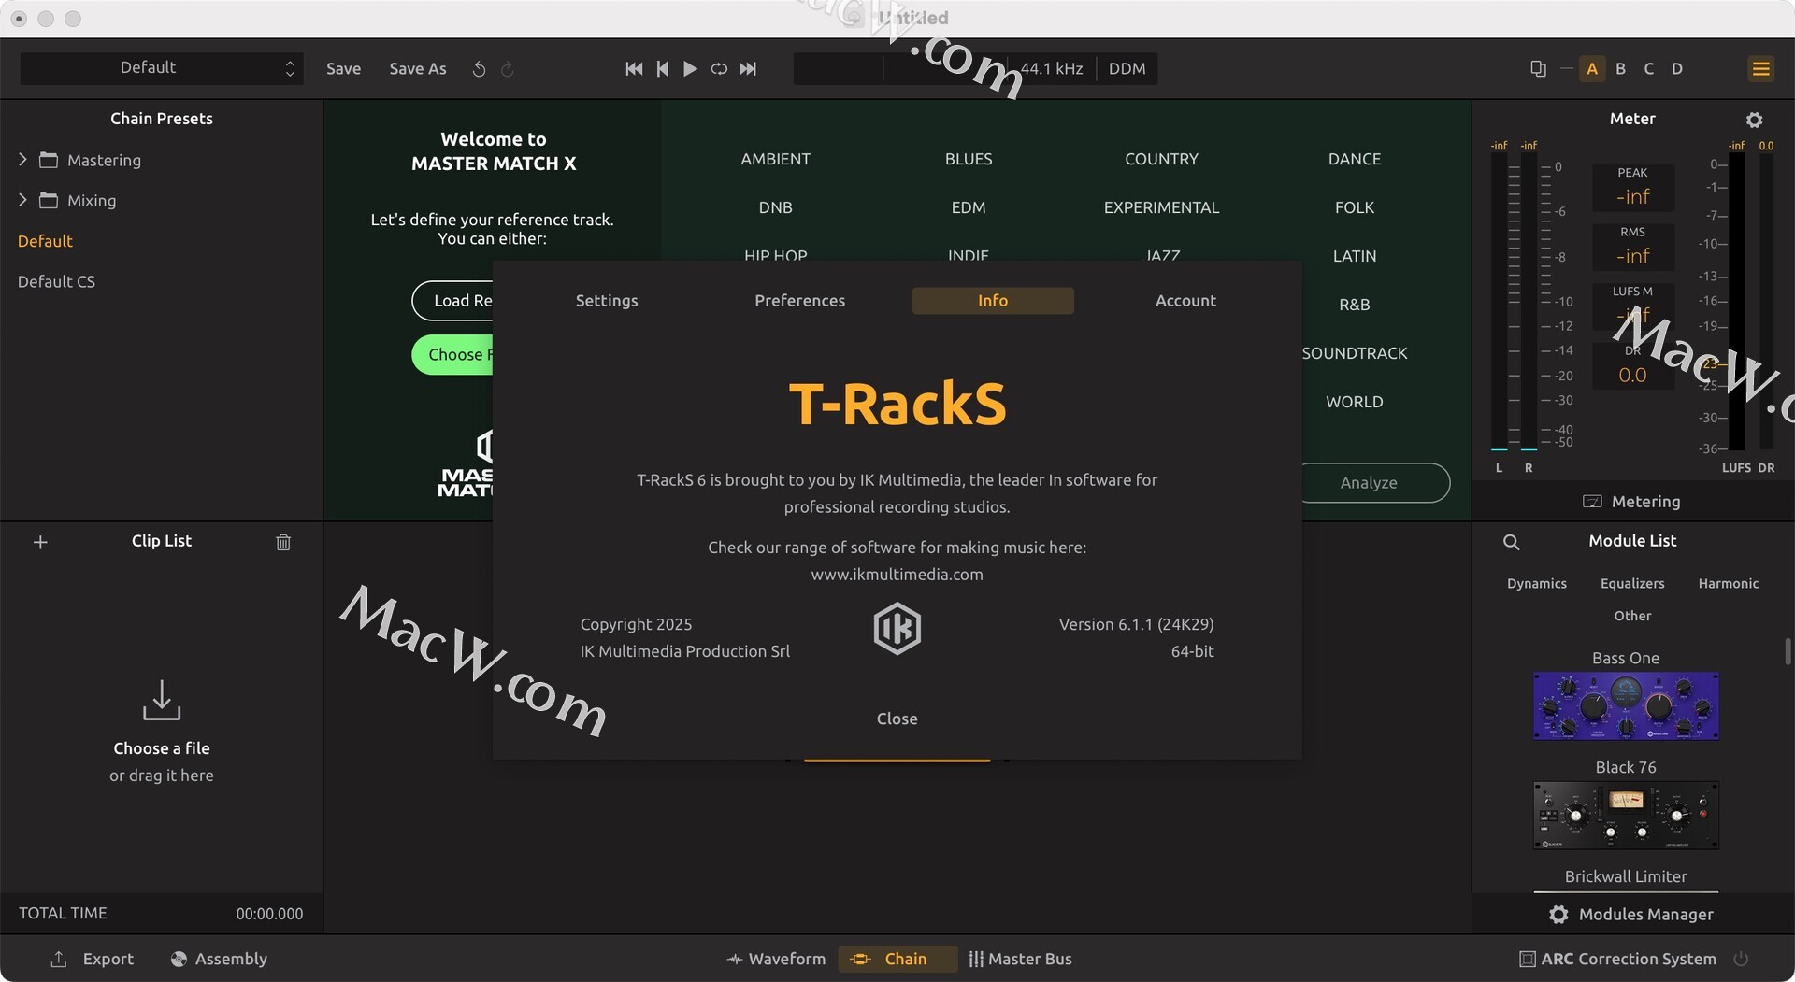
Task: Switch to the Preferences tab
Action: click(799, 301)
